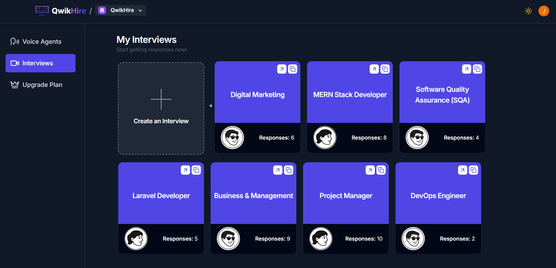Expand the QwikHire organization dropdown
This screenshot has height=268, width=556.
coord(121,10)
